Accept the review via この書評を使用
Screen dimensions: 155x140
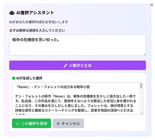click(x=31, y=123)
